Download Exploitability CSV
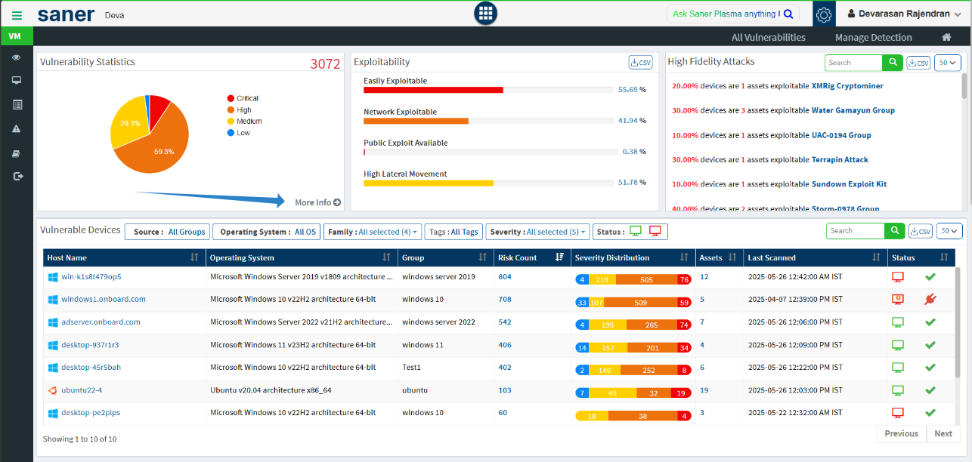Image resolution: width=972 pixels, height=462 pixels. [640, 63]
